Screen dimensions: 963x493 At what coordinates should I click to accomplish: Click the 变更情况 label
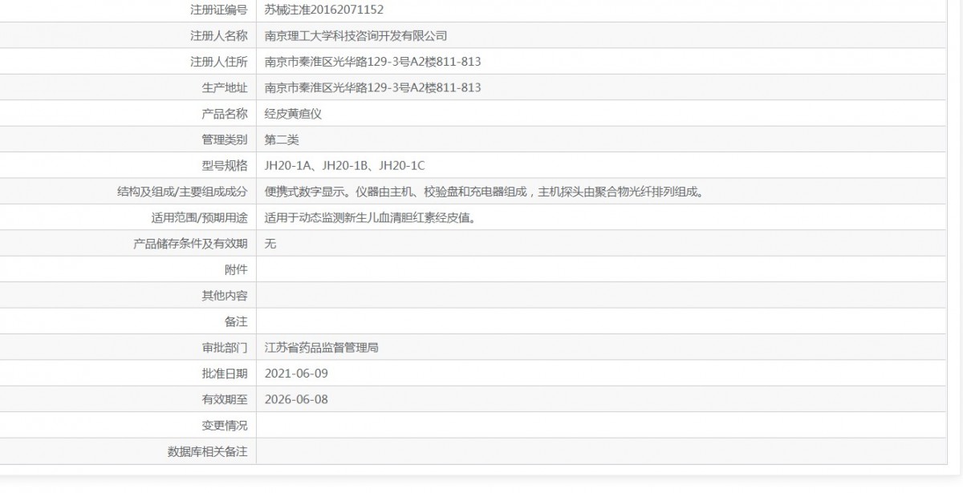coord(225,426)
